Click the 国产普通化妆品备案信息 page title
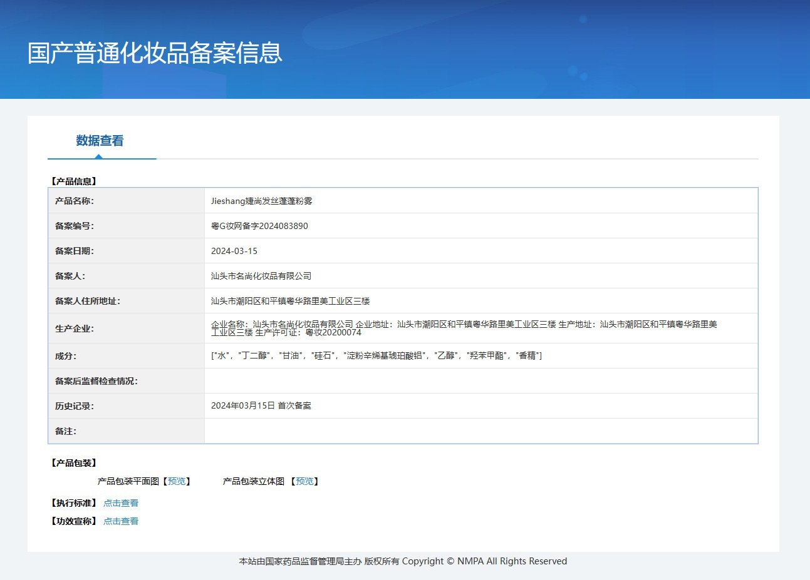 click(x=155, y=53)
